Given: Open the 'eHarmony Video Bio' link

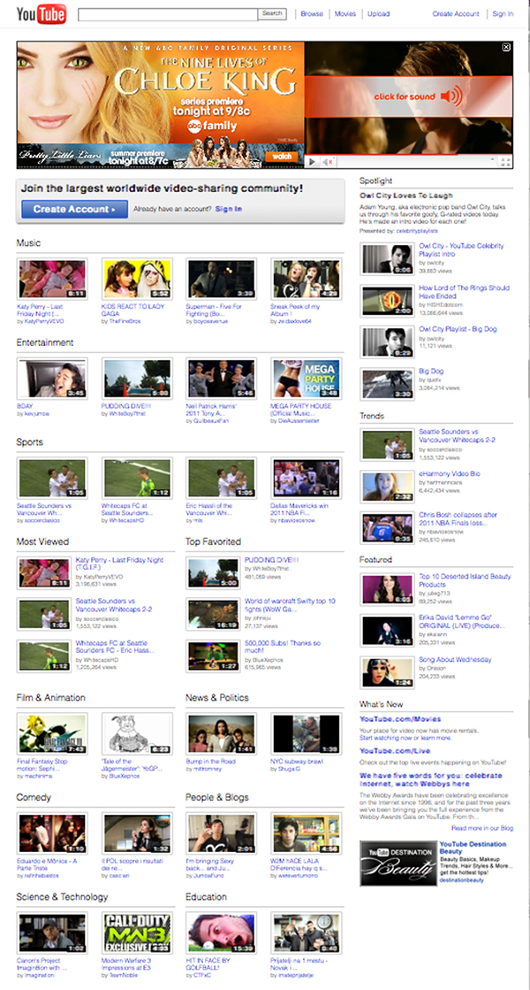Looking at the screenshot, I should (x=450, y=473).
